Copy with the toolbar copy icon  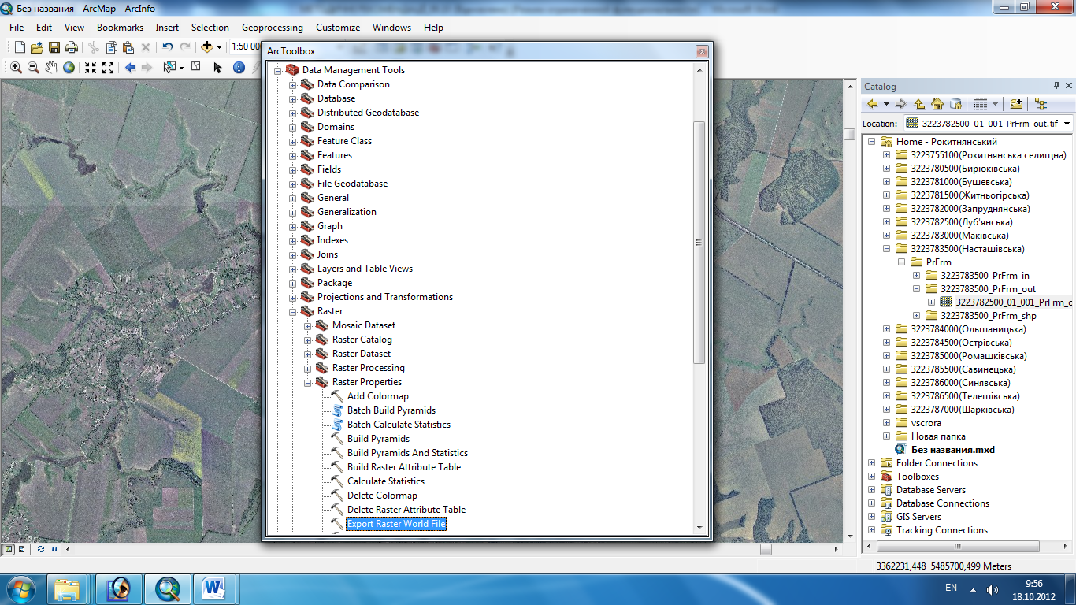[112, 47]
